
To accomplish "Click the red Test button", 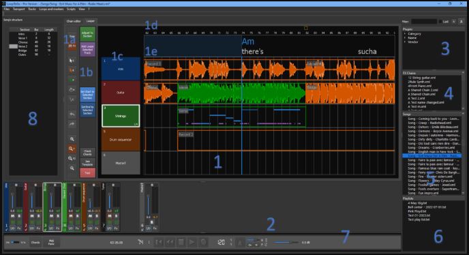I will [87, 172].
